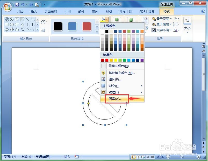This screenshot has width=208, height=161.
Task: Click the pan hand icon beside scrollbar
Action: tap(204, 51)
